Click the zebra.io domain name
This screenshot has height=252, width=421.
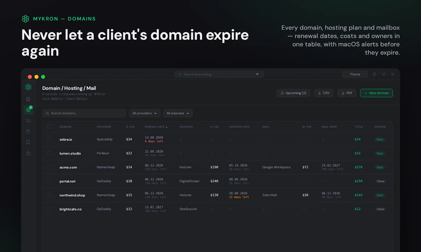(x=66, y=140)
